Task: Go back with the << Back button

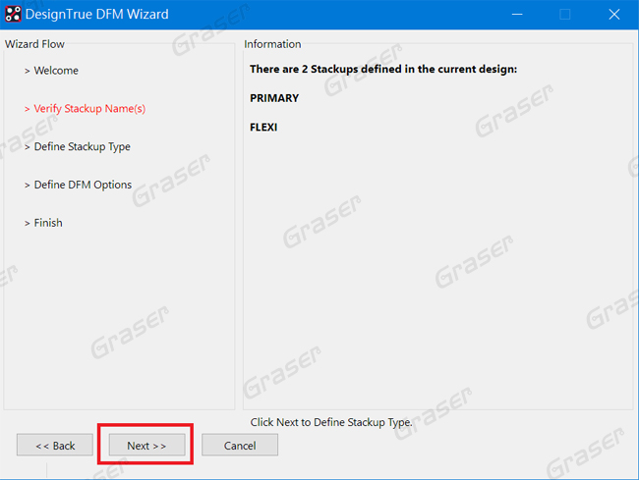Action: pos(55,445)
